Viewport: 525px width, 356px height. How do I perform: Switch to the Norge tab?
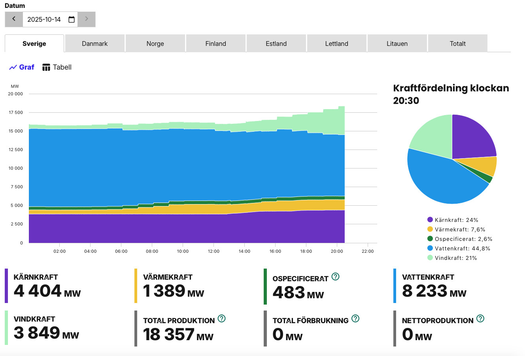point(155,44)
